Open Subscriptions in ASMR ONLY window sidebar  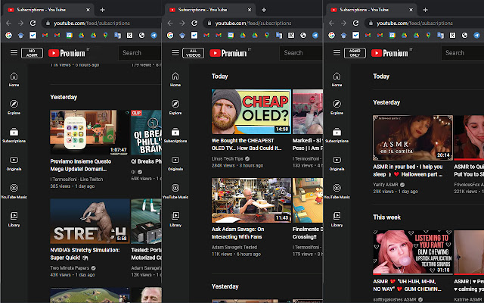[x=337, y=135]
